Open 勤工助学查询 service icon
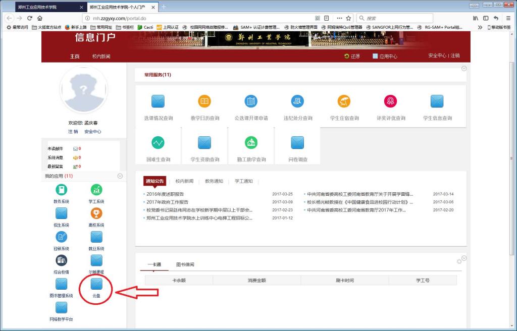 [251, 142]
